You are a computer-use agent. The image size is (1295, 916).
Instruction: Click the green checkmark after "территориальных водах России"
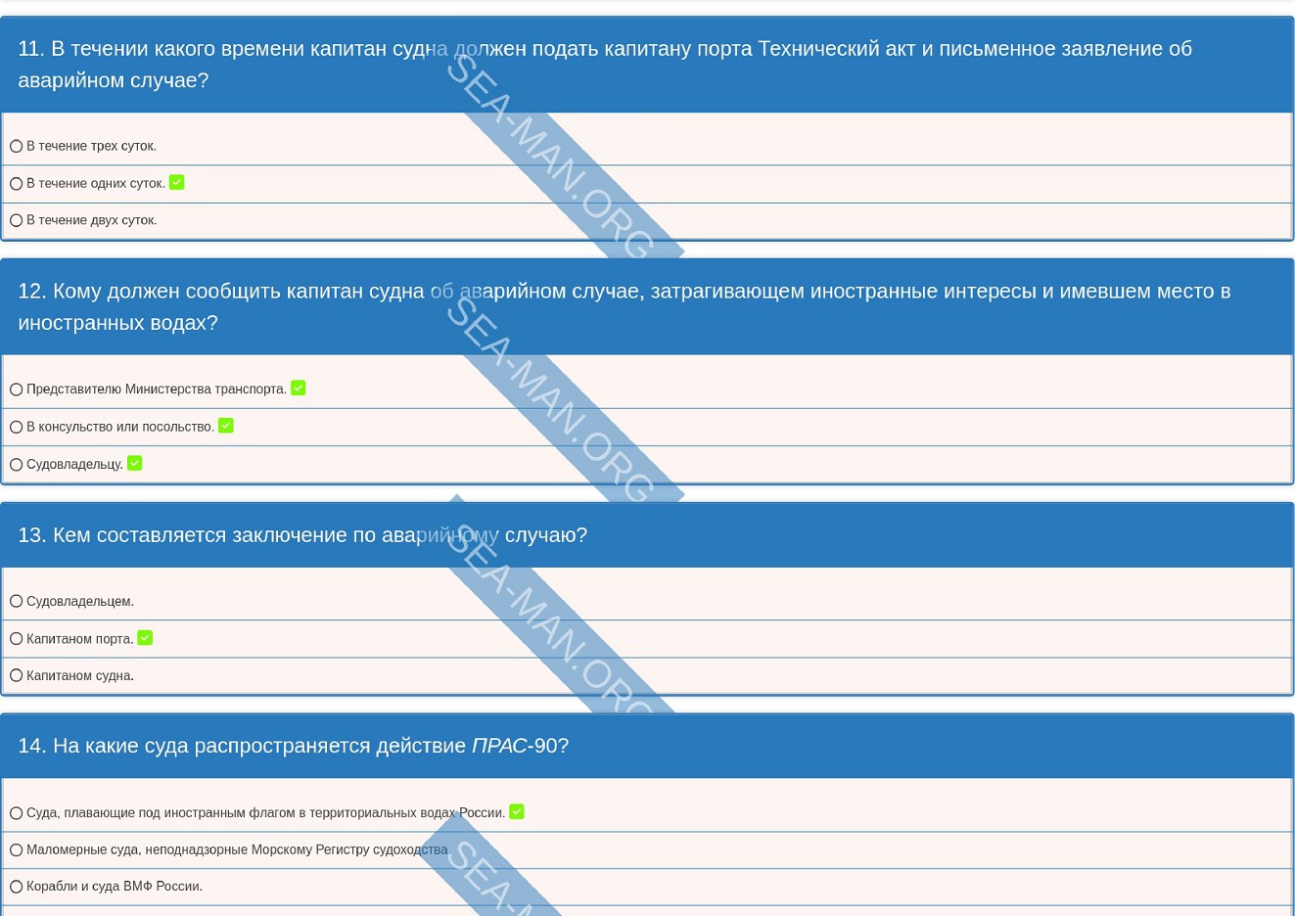tap(517, 811)
